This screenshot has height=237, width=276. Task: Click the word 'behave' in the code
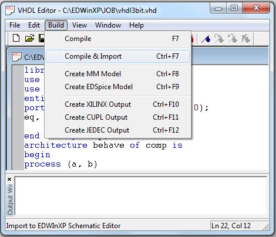109,145
